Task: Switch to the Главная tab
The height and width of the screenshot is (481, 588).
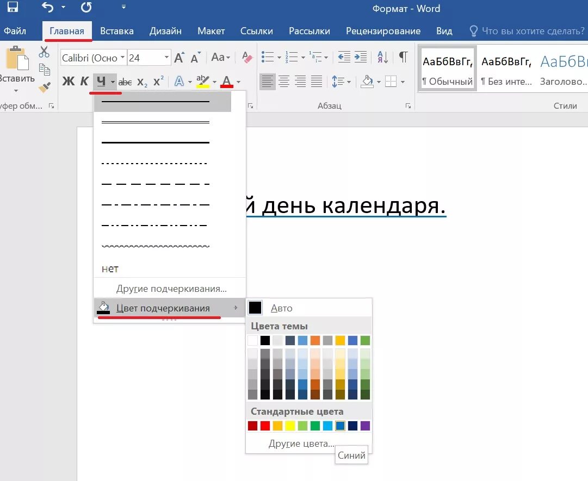Action: tap(67, 31)
